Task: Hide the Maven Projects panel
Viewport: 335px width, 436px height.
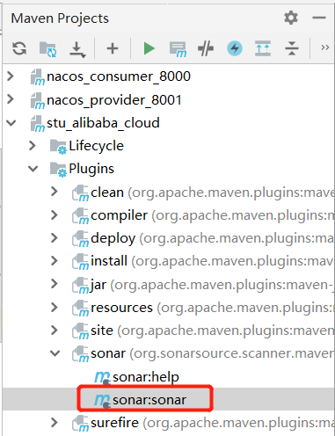Action: pyautogui.click(x=319, y=18)
